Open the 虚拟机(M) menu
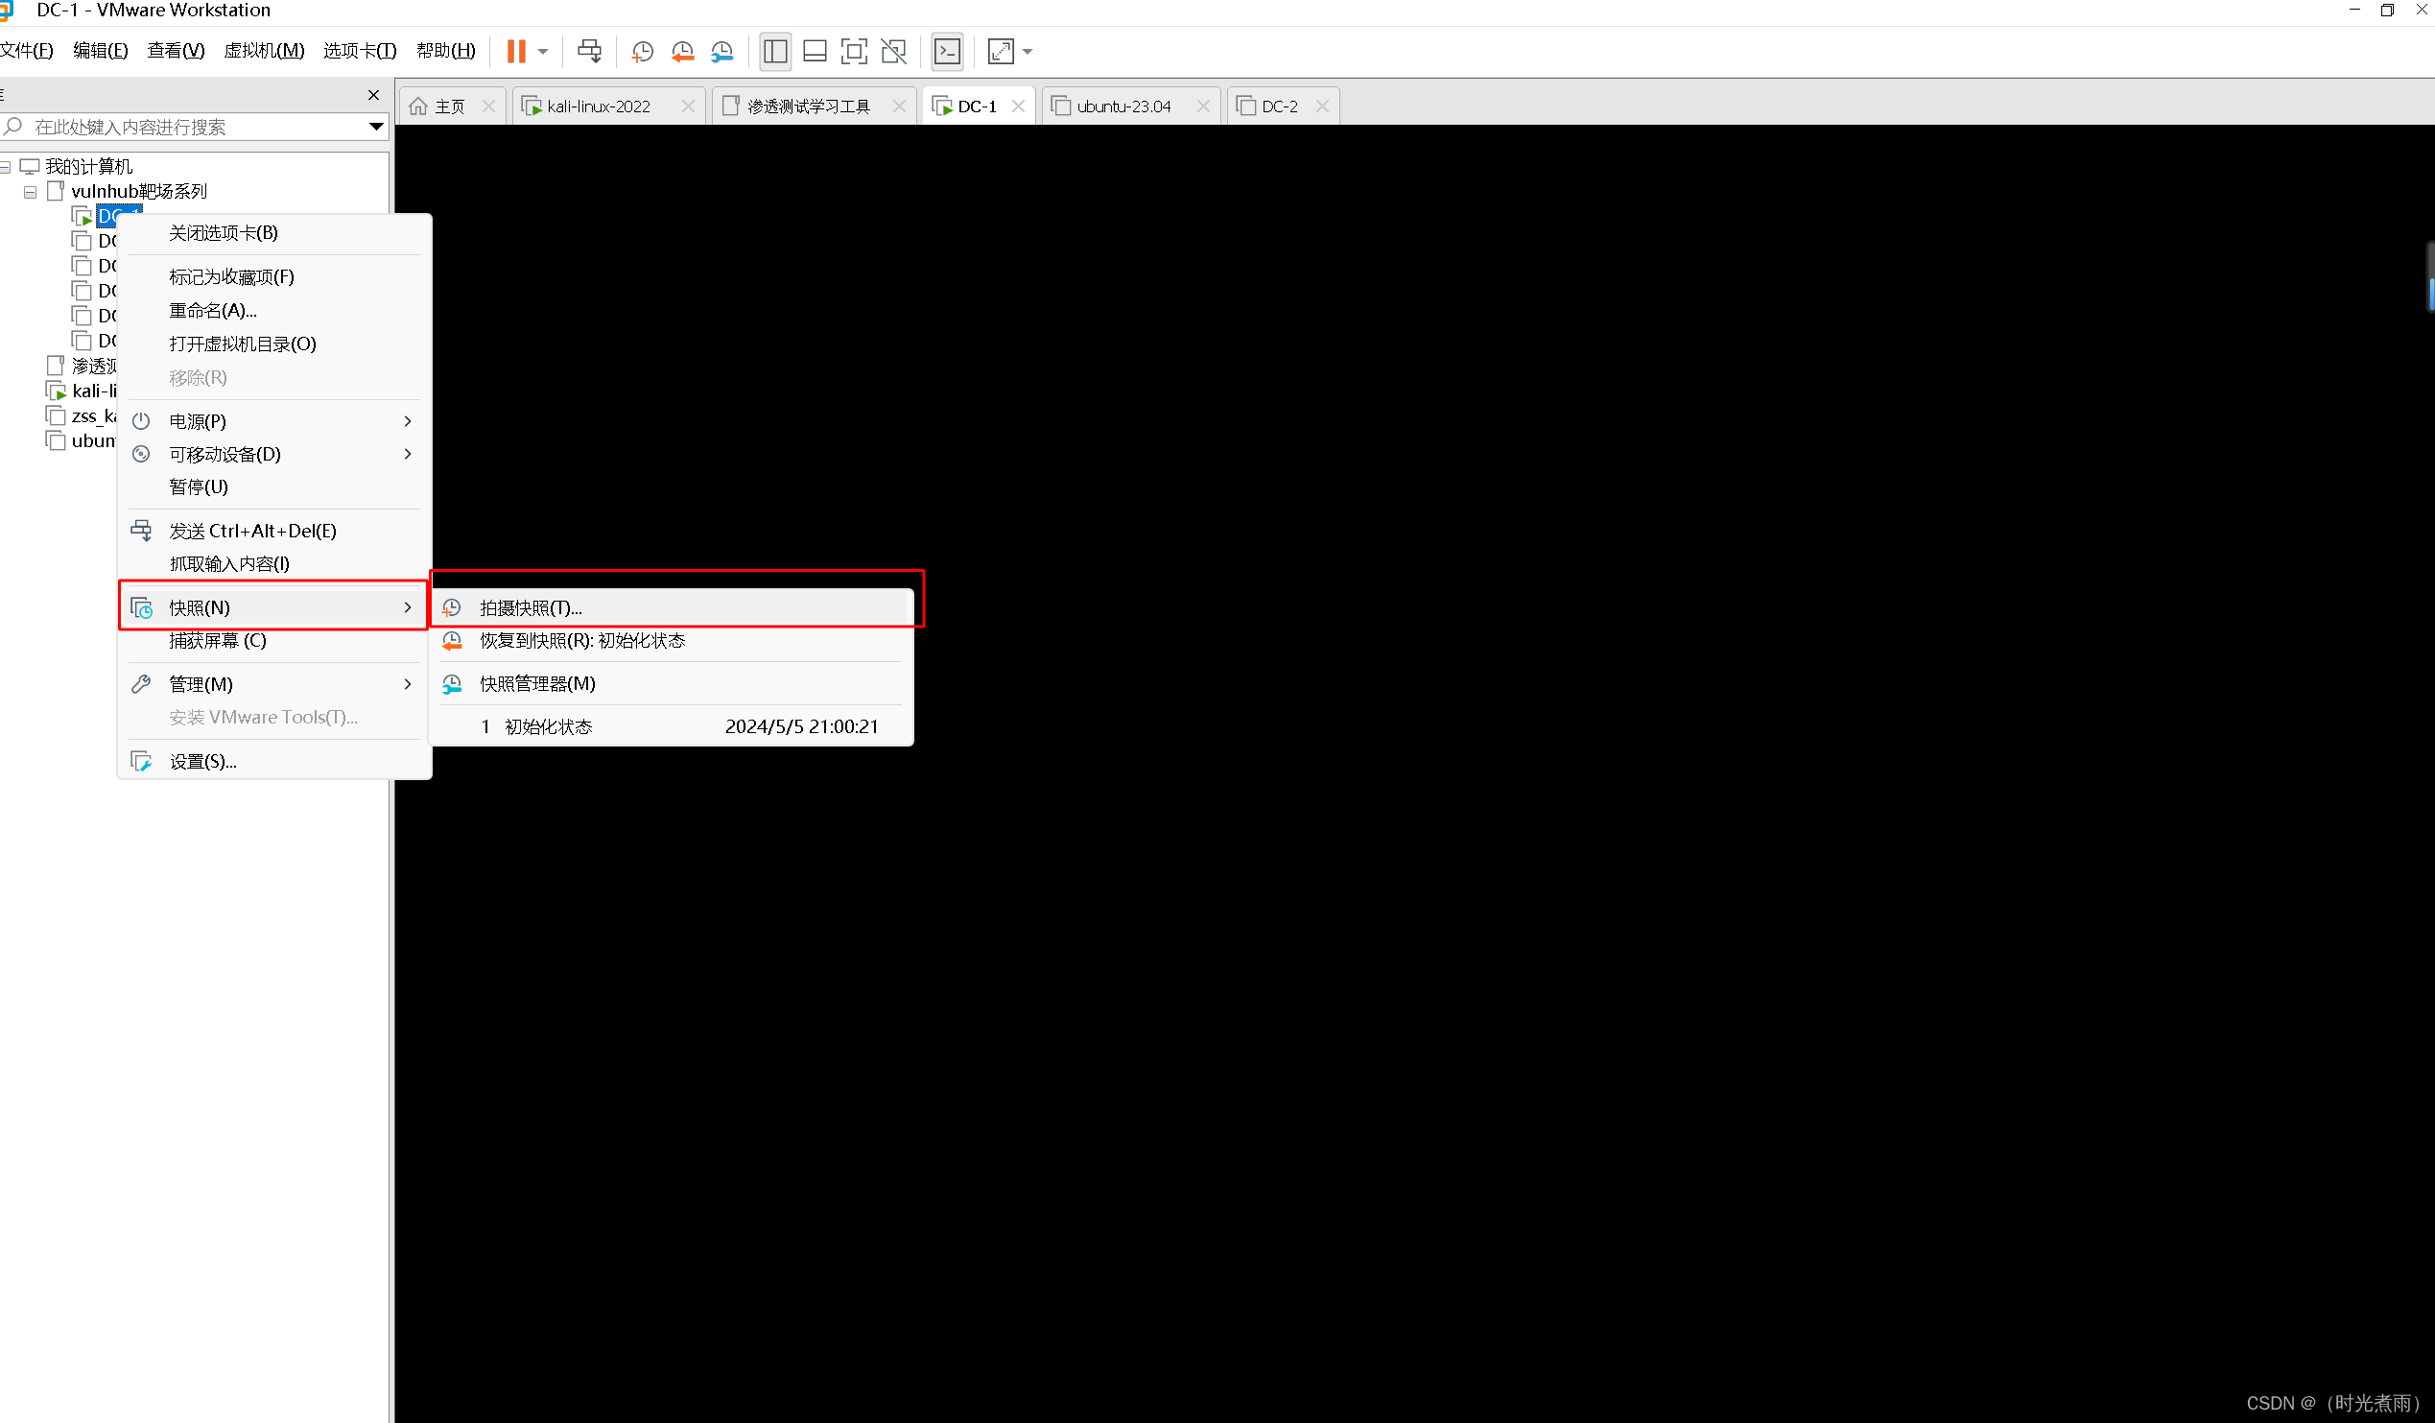This screenshot has height=1423, width=2435. (264, 50)
